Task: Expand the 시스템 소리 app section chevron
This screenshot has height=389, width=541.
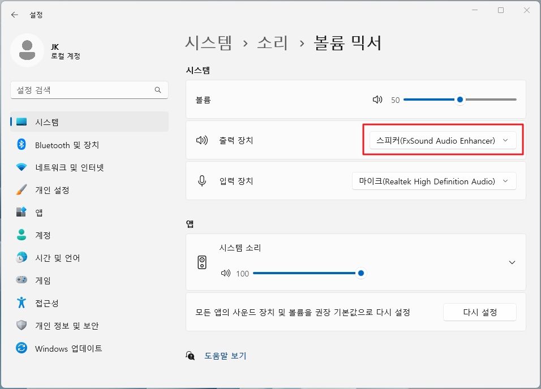Action: pos(512,262)
